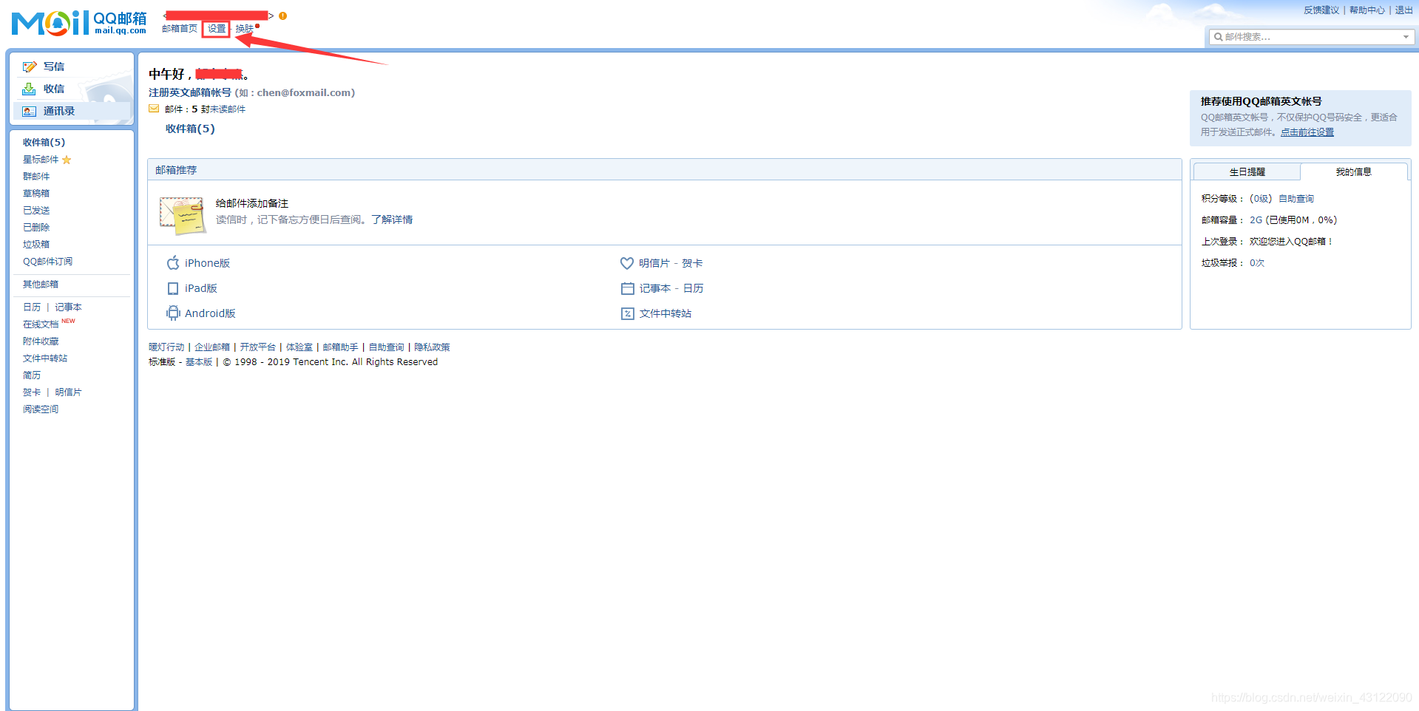Click 注册英文邮箱帐号 link
1419x711 pixels.
click(x=190, y=92)
